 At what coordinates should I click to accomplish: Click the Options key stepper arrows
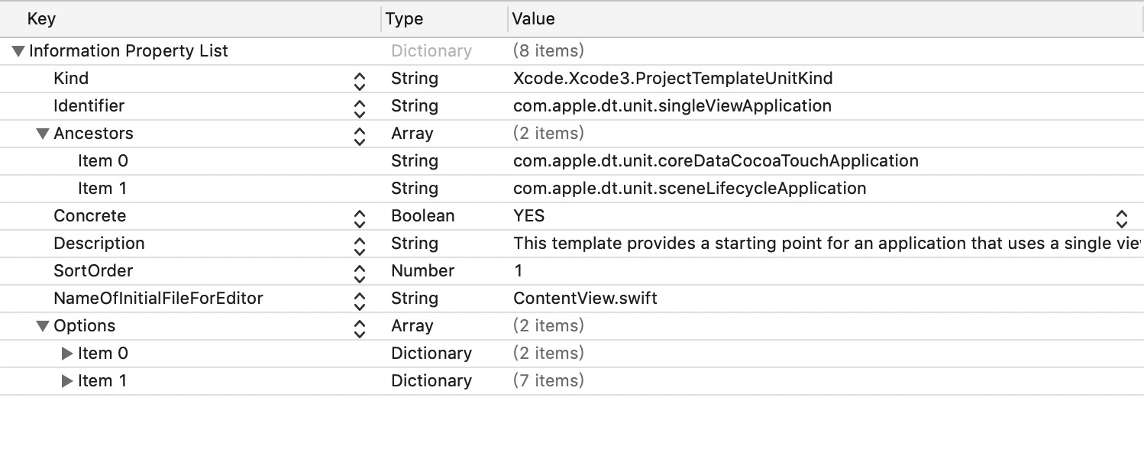(360, 327)
